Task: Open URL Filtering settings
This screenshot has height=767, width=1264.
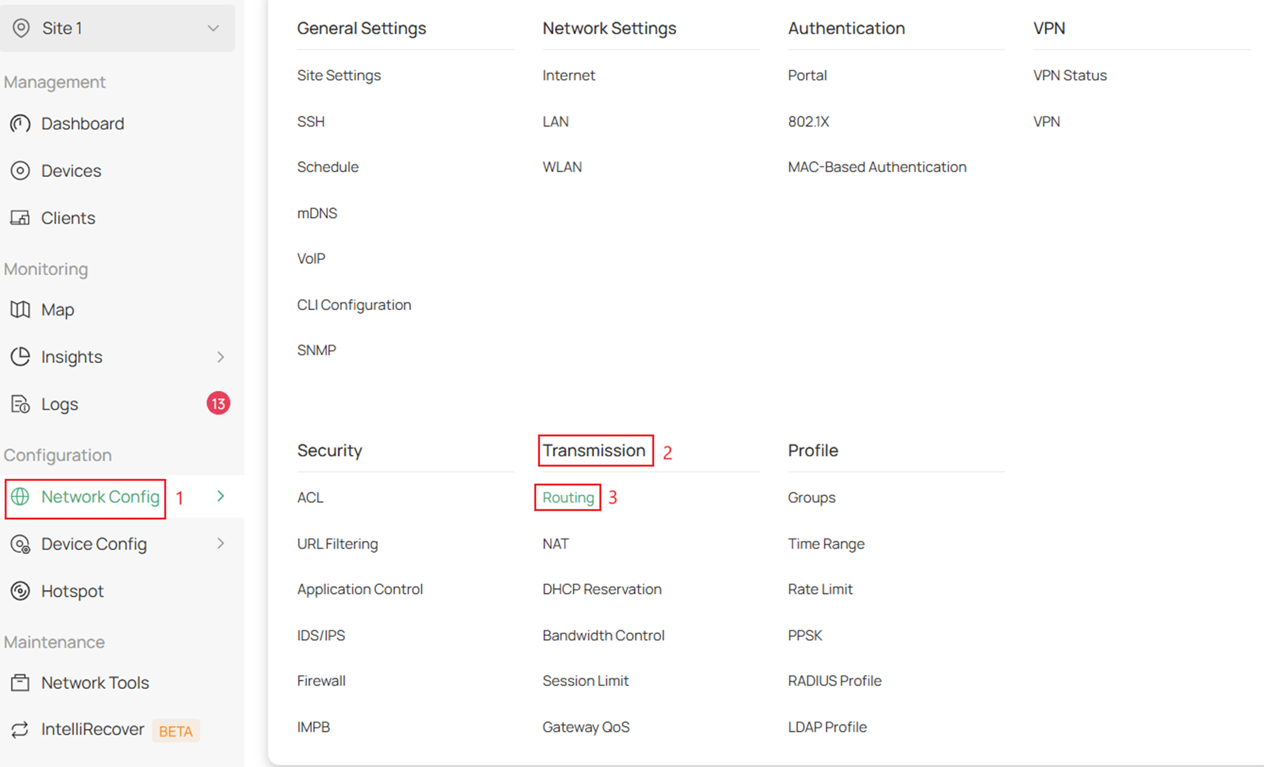Action: pos(337,544)
